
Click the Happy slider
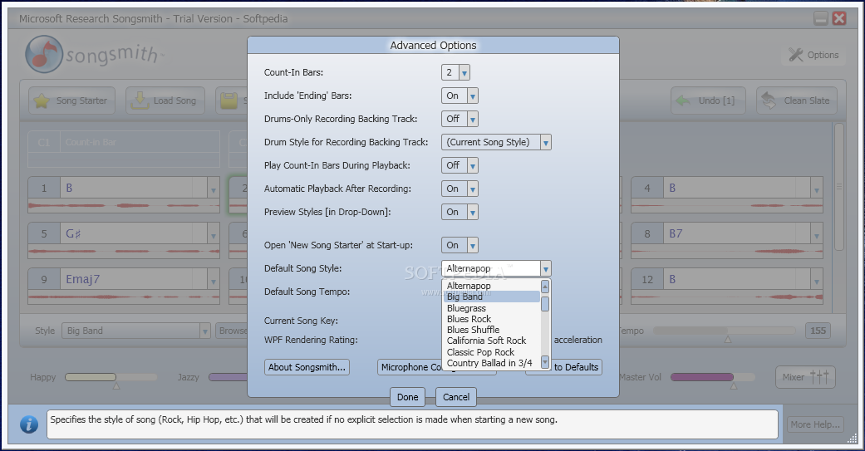click(111, 377)
